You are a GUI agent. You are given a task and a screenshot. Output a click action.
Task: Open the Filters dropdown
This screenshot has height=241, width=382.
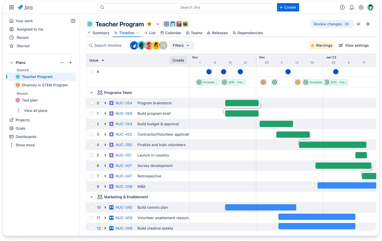point(182,45)
